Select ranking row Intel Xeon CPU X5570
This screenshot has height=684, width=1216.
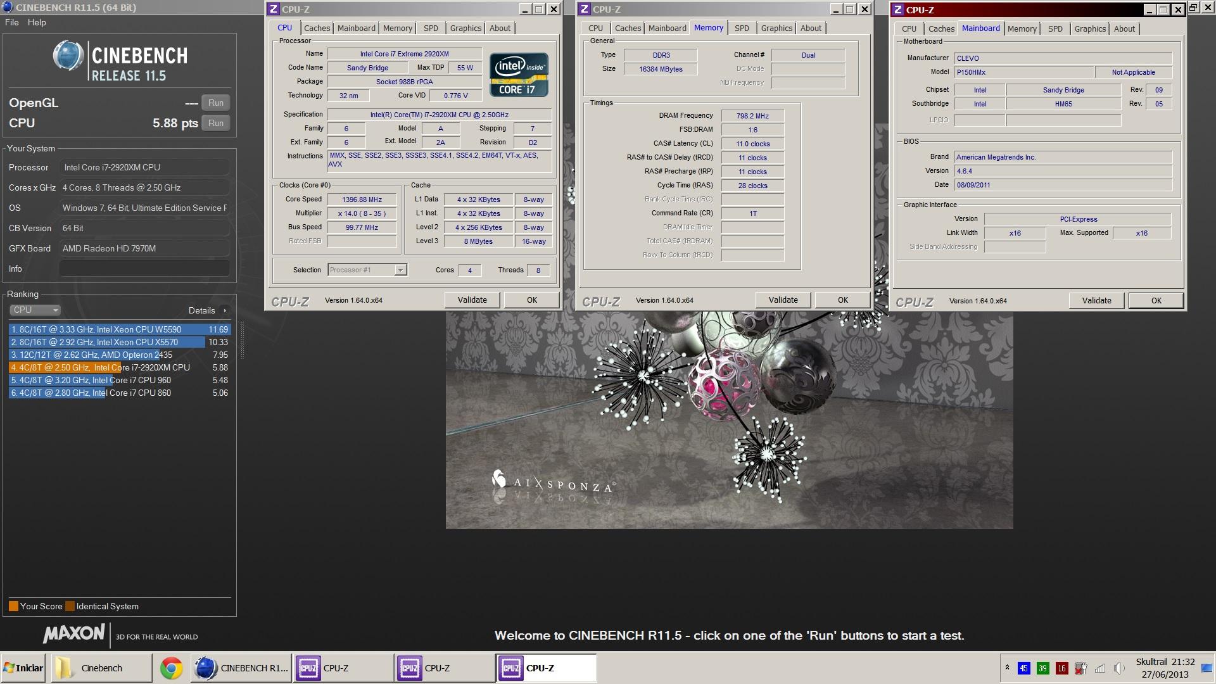[120, 342]
